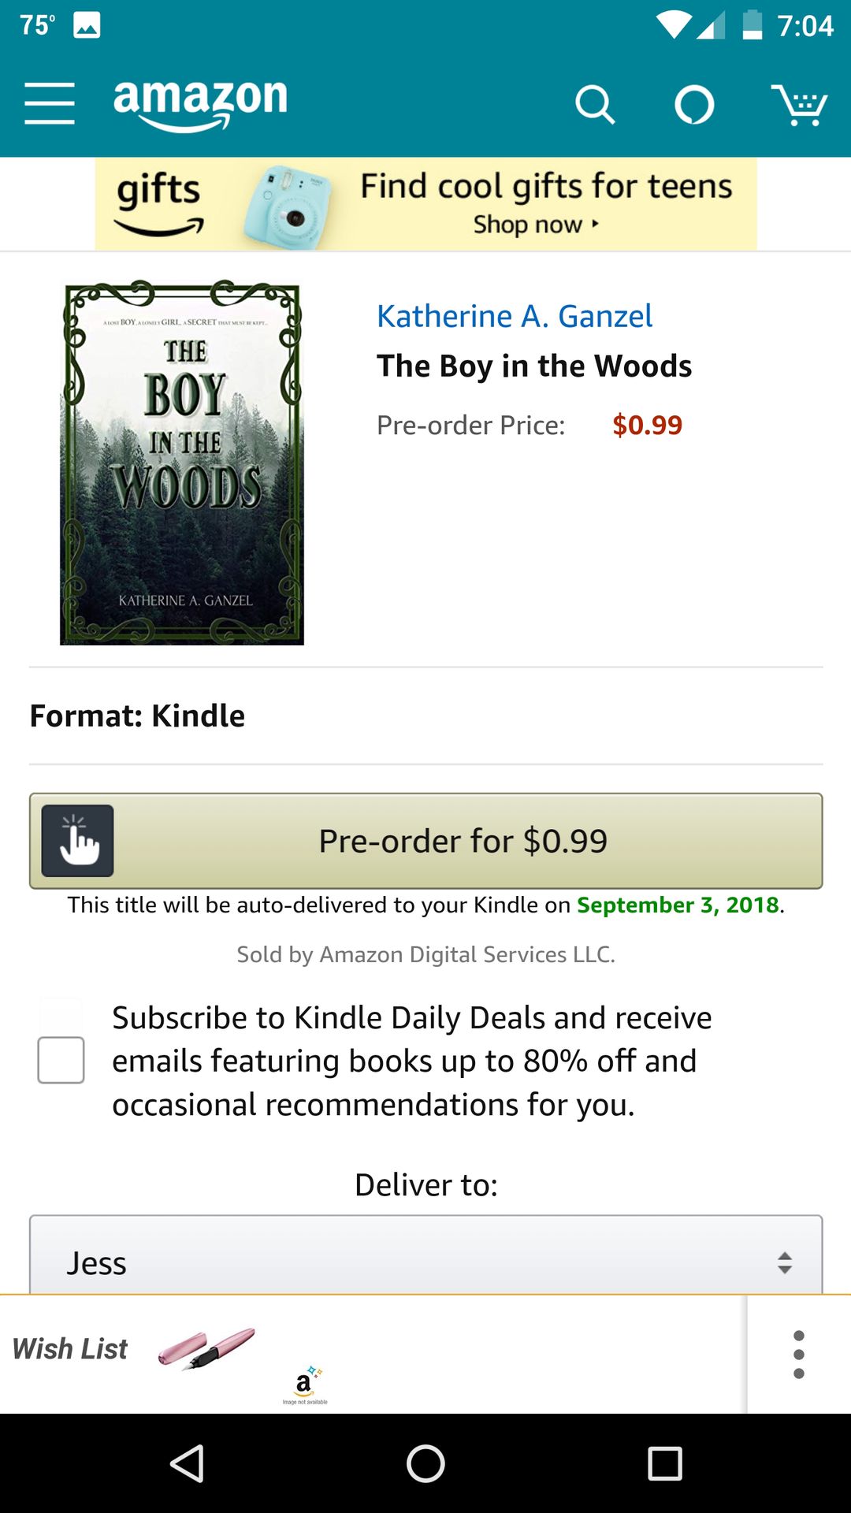
Task: Tap the 1-Click hand icon
Action: coord(77,841)
